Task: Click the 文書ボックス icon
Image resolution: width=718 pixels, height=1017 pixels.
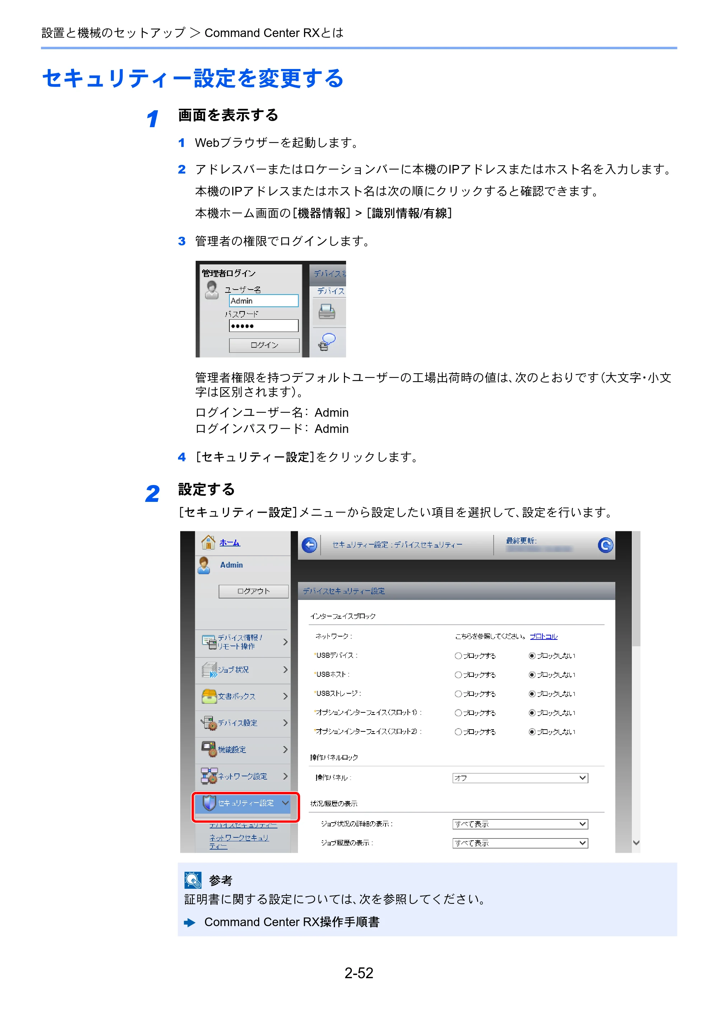Action: tap(209, 696)
